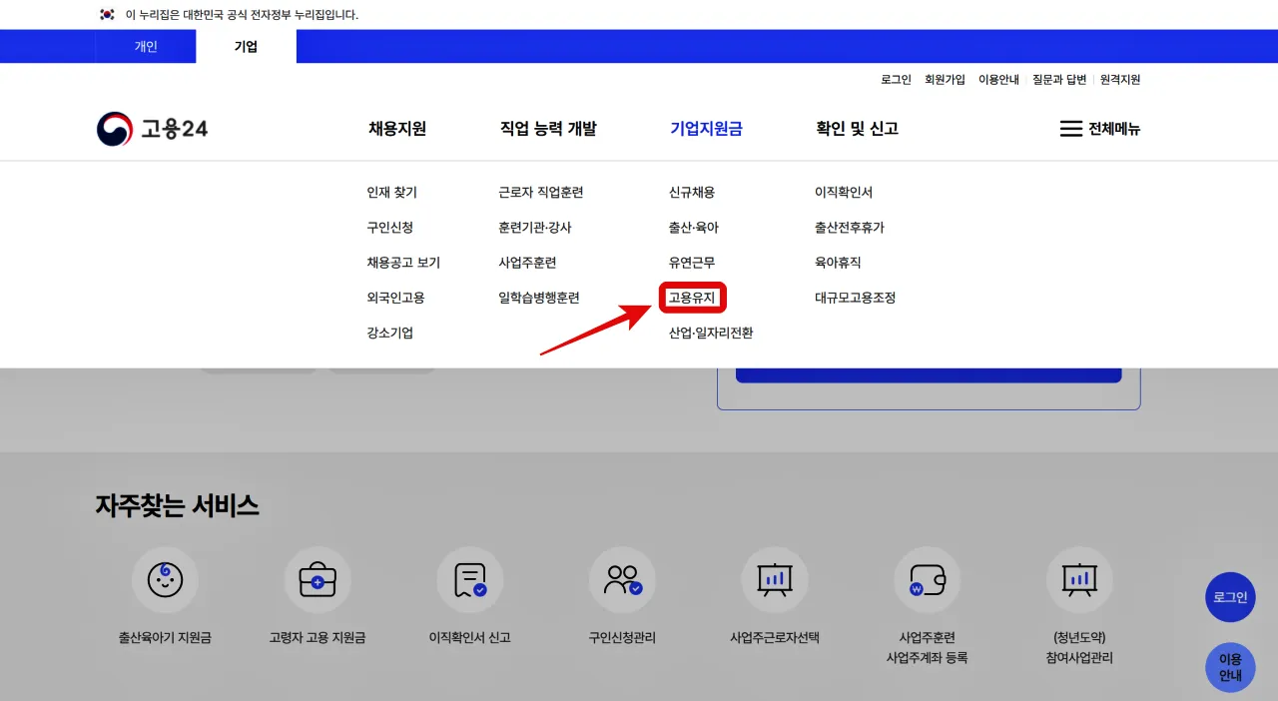Switch to the 개인 tab
1278x701 pixels.
click(145, 46)
